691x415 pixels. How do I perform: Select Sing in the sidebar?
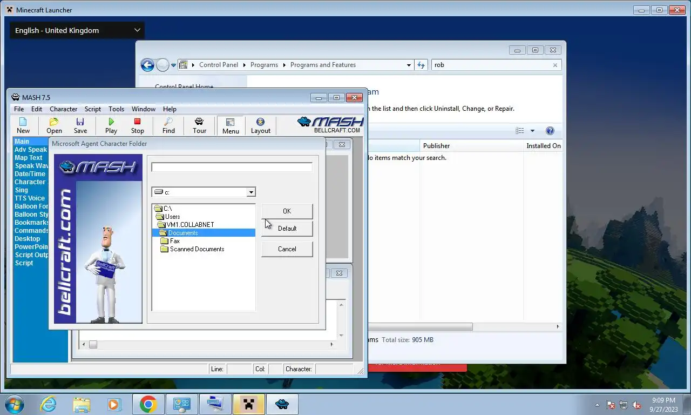(22, 190)
